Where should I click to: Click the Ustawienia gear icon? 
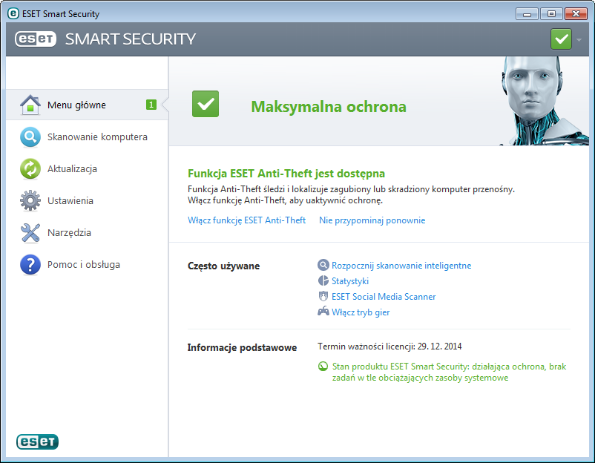point(30,201)
